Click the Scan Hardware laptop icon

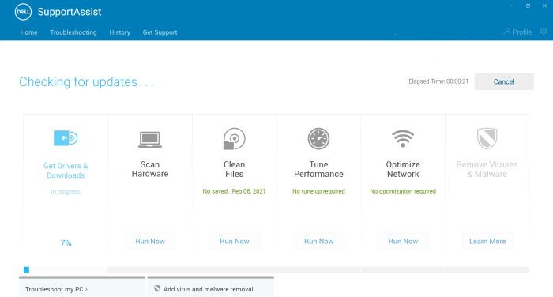coord(150,139)
